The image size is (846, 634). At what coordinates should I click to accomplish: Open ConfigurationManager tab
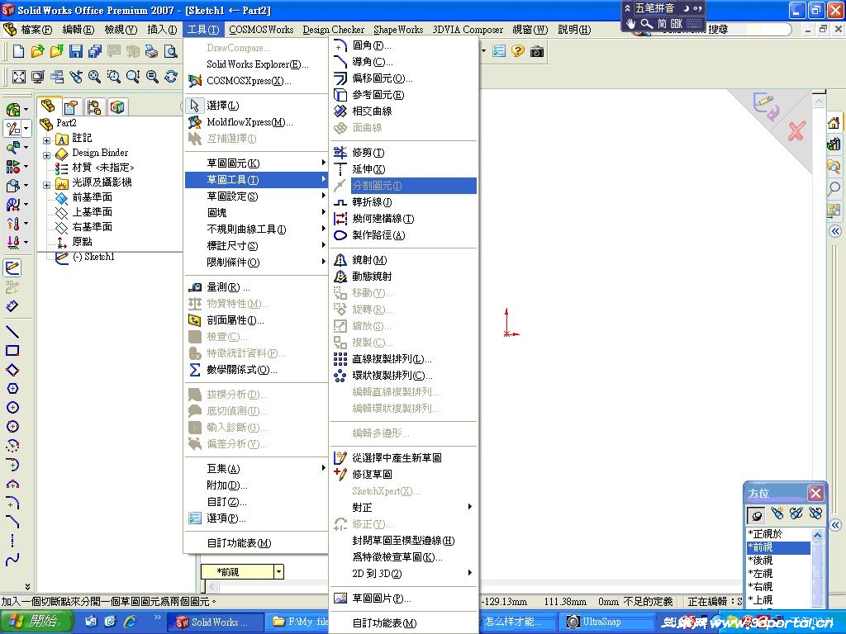click(94, 106)
